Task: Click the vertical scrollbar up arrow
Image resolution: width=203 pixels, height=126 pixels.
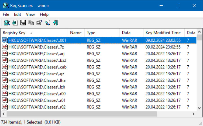Action: 199,31
